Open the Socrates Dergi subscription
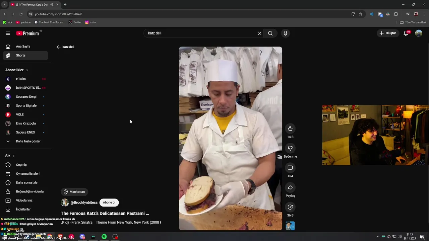The height and width of the screenshot is (241, 429). 25,97
